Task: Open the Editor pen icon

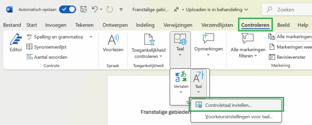Action: [16, 40]
